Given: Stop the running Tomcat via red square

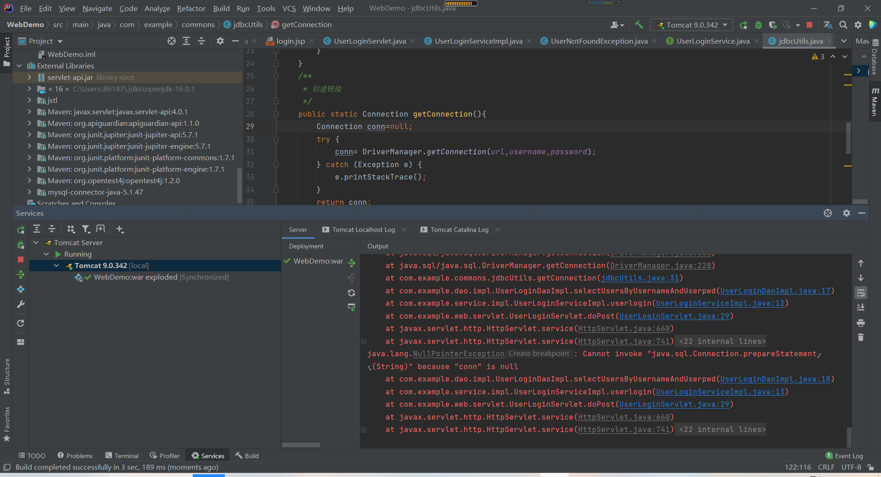Looking at the screenshot, I should [x=809, y=25].
